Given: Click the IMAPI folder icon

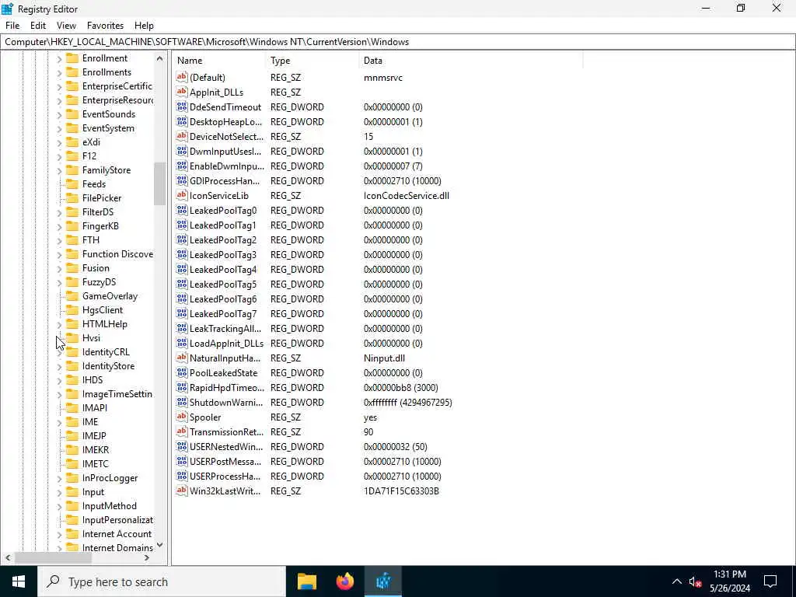Looking at the screenshot, I should click(x=72, y=407).
